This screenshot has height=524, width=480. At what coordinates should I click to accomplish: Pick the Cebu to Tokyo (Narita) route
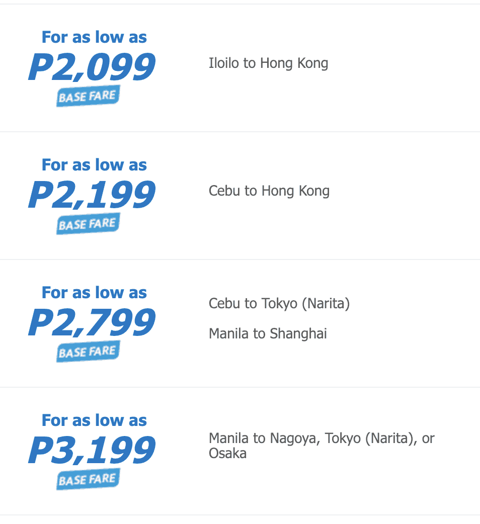pos(279,304)
